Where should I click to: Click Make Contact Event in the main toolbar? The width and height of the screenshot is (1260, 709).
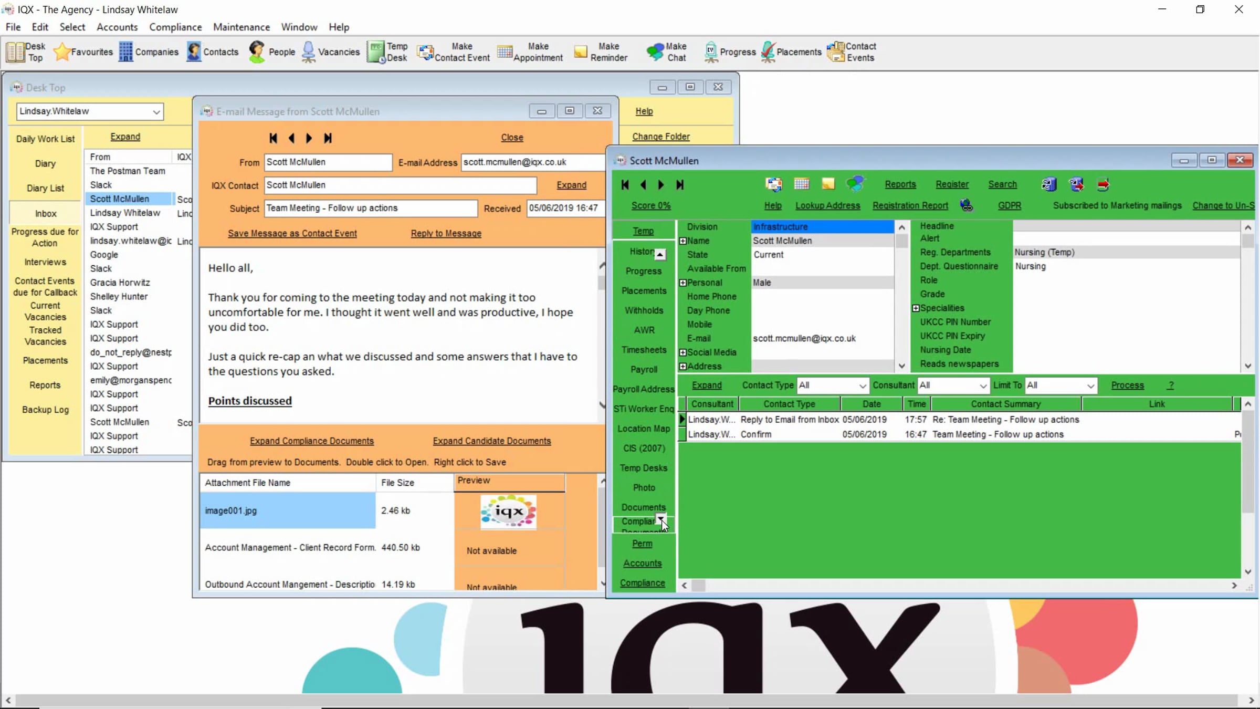pos(454,52)
